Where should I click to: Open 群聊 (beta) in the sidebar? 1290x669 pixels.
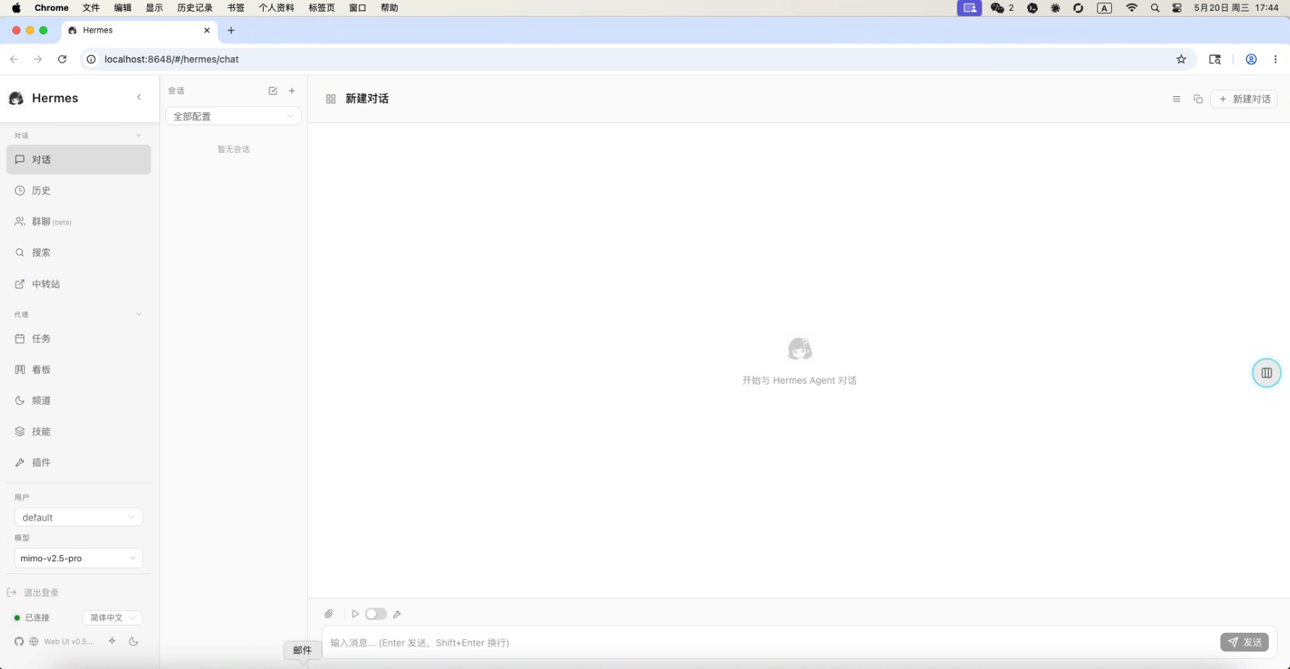coord(78,222)
